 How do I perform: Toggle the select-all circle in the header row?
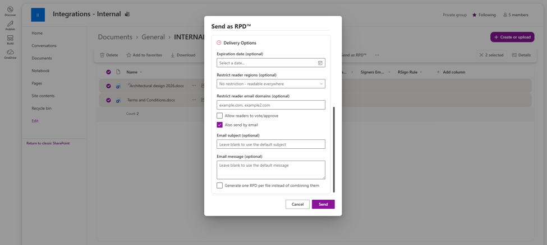108,72
